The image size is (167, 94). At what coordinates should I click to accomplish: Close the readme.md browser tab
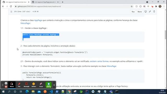tap(29, 2)
